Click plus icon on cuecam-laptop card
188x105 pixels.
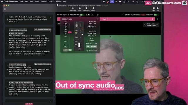(50, 67)
